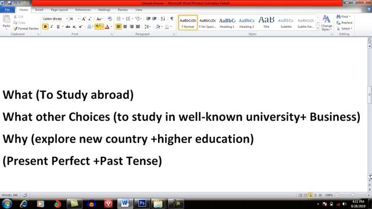Toggle Subscript formatting
Viewport: 372px width, 209px height.
click(x=74, y=27)
